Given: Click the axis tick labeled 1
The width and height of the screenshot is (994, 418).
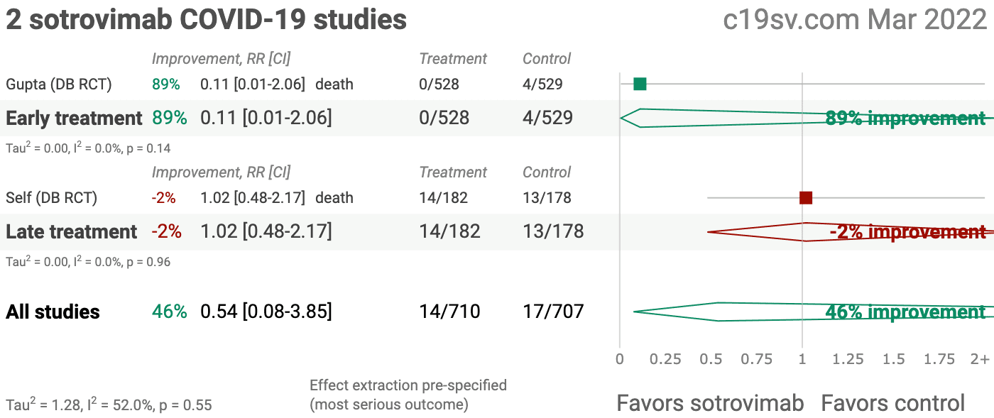Looking at the screenshot, I should (x=802, y=359).
